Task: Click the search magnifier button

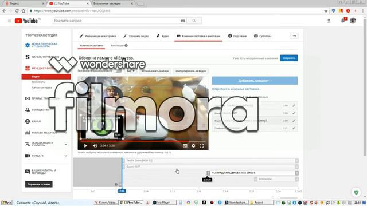Action: point(194,21)
